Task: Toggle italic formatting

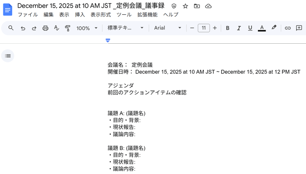Action: pyautogui.click(x=239, y=28)
